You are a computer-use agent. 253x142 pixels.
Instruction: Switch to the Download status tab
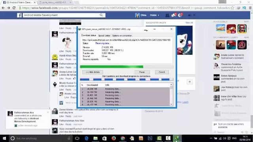[x=89, y=35]
